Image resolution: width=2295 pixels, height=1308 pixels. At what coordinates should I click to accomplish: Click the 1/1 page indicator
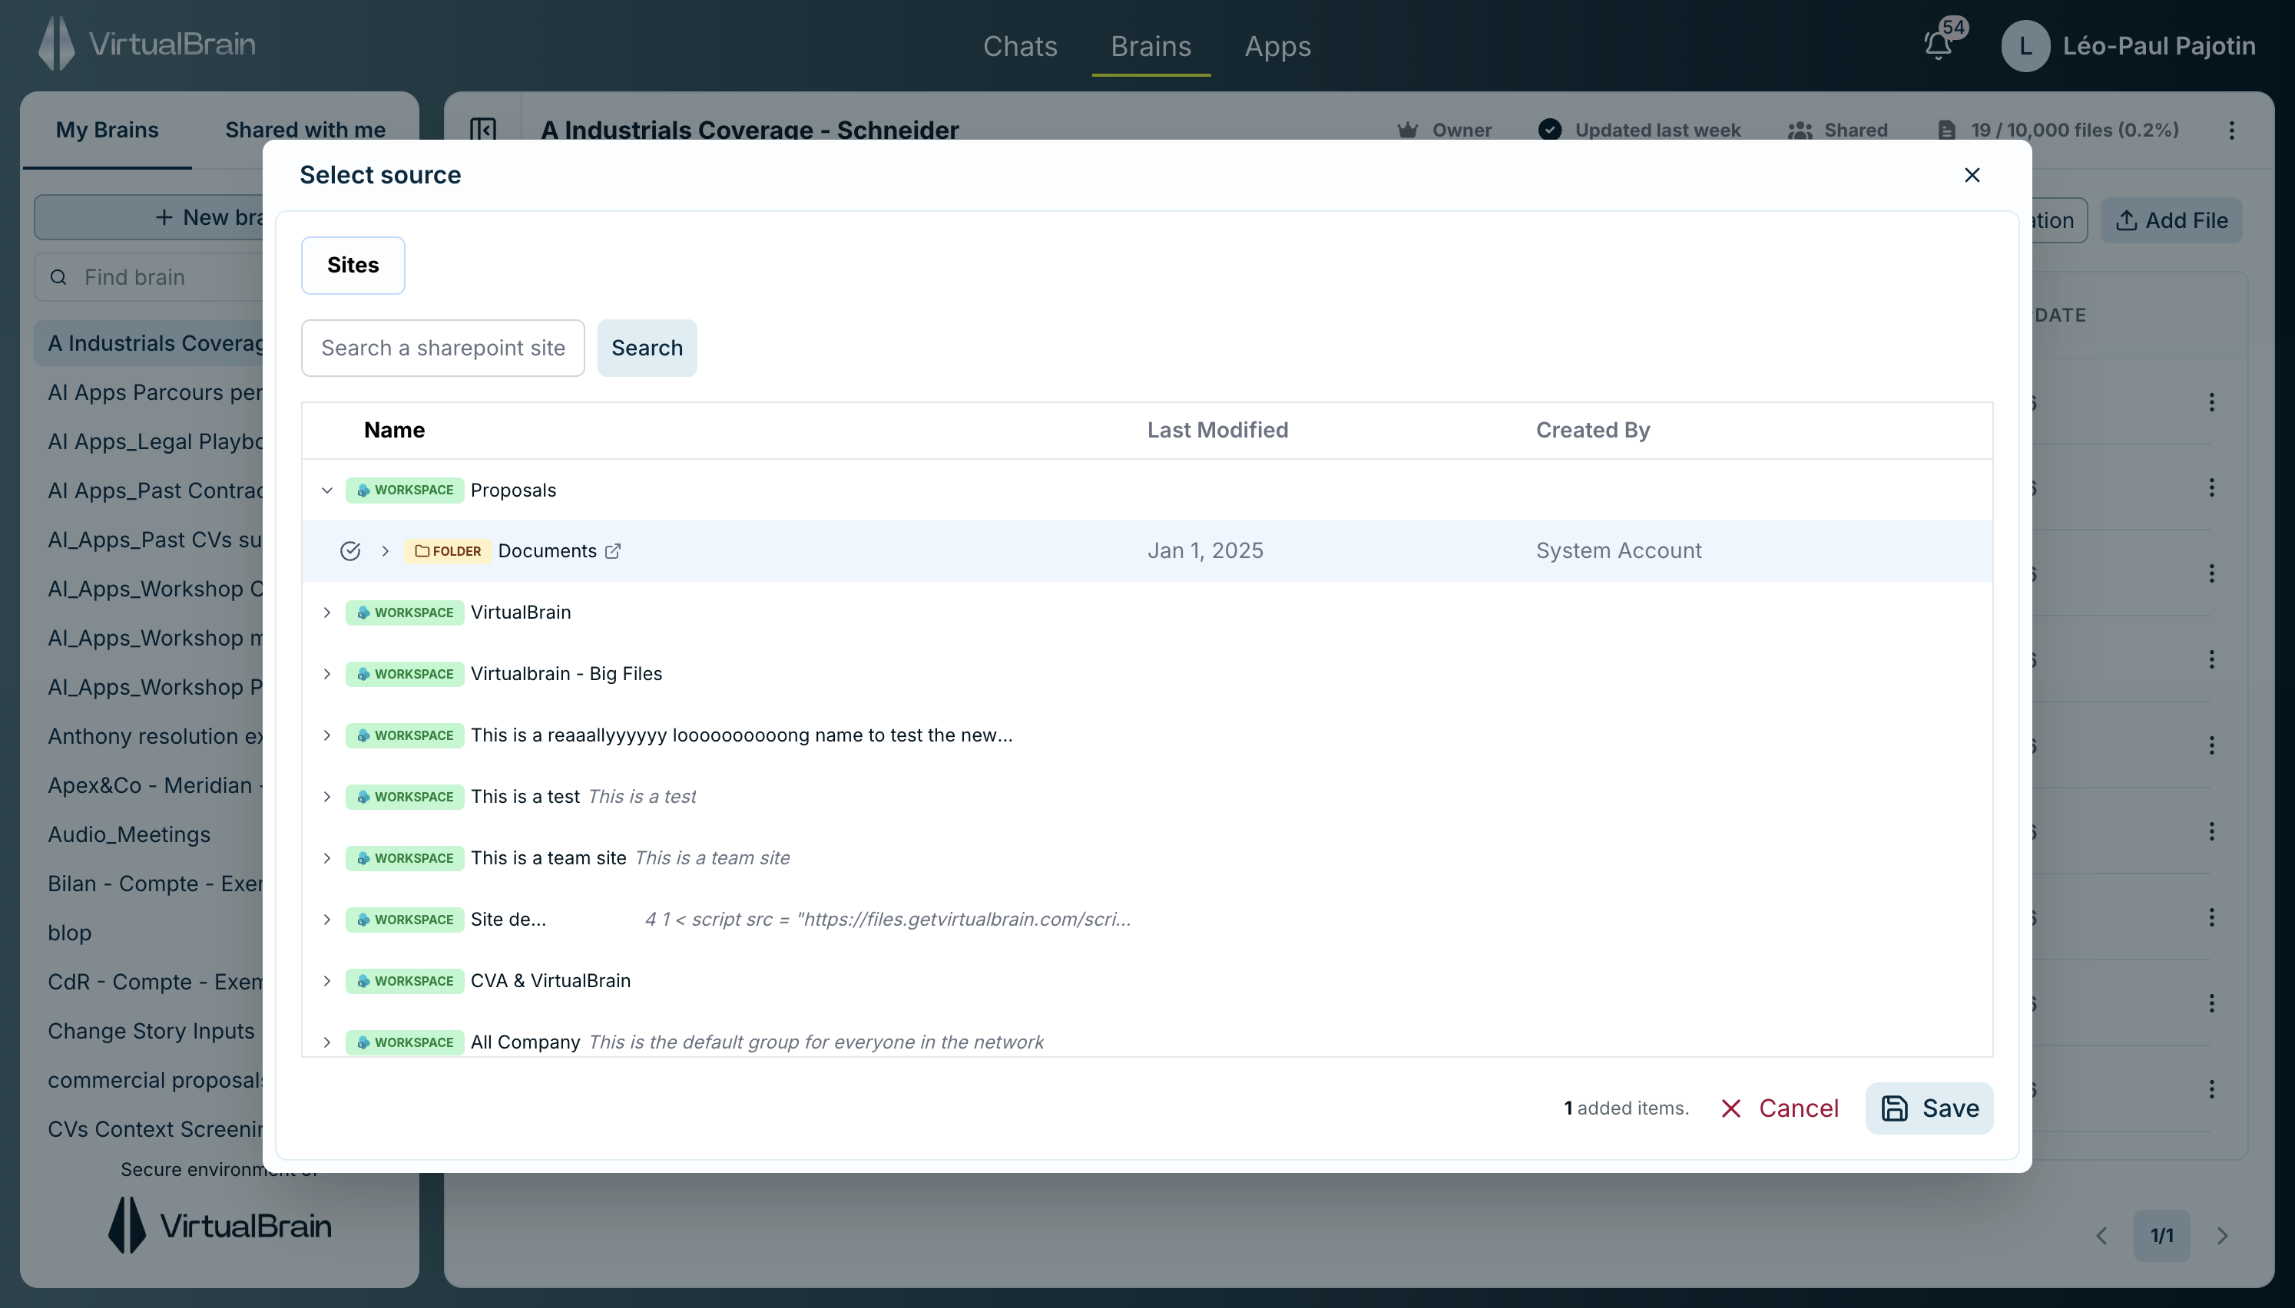tap(2162, 1236)
